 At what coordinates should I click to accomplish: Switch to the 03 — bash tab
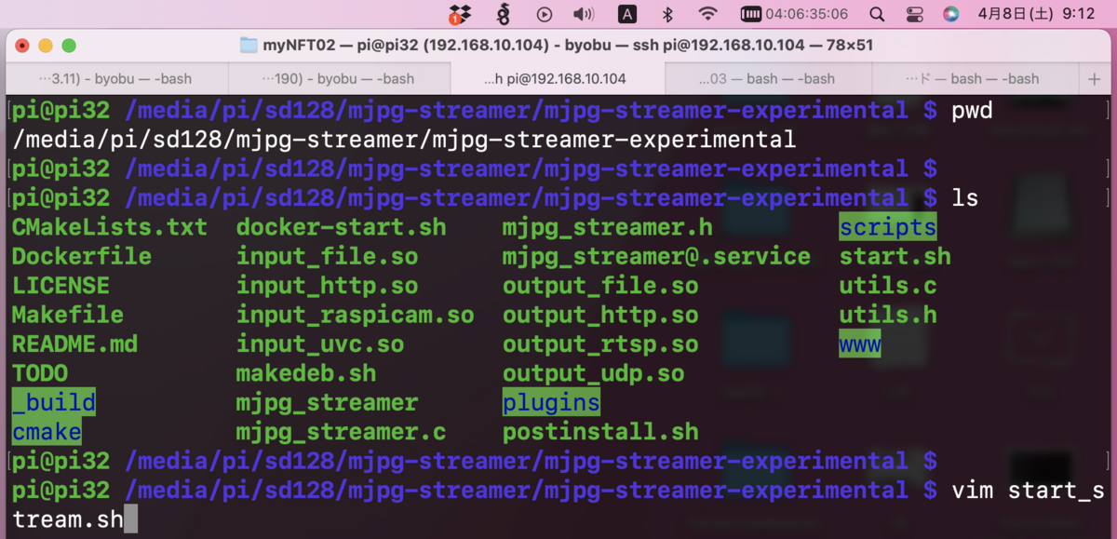pyautogui.click(x=773, y=78)
